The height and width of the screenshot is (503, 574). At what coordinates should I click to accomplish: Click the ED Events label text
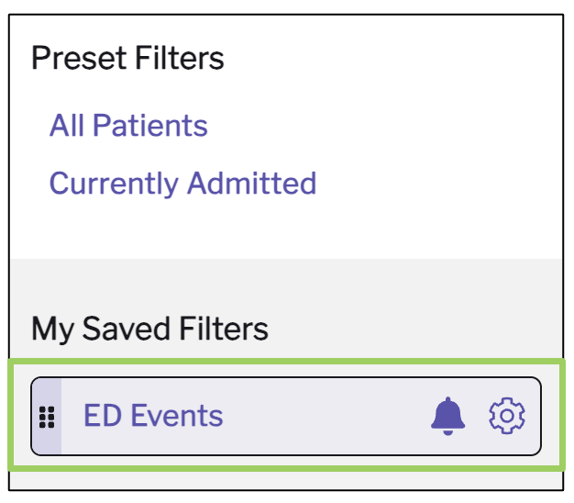[x=153, y=416]
